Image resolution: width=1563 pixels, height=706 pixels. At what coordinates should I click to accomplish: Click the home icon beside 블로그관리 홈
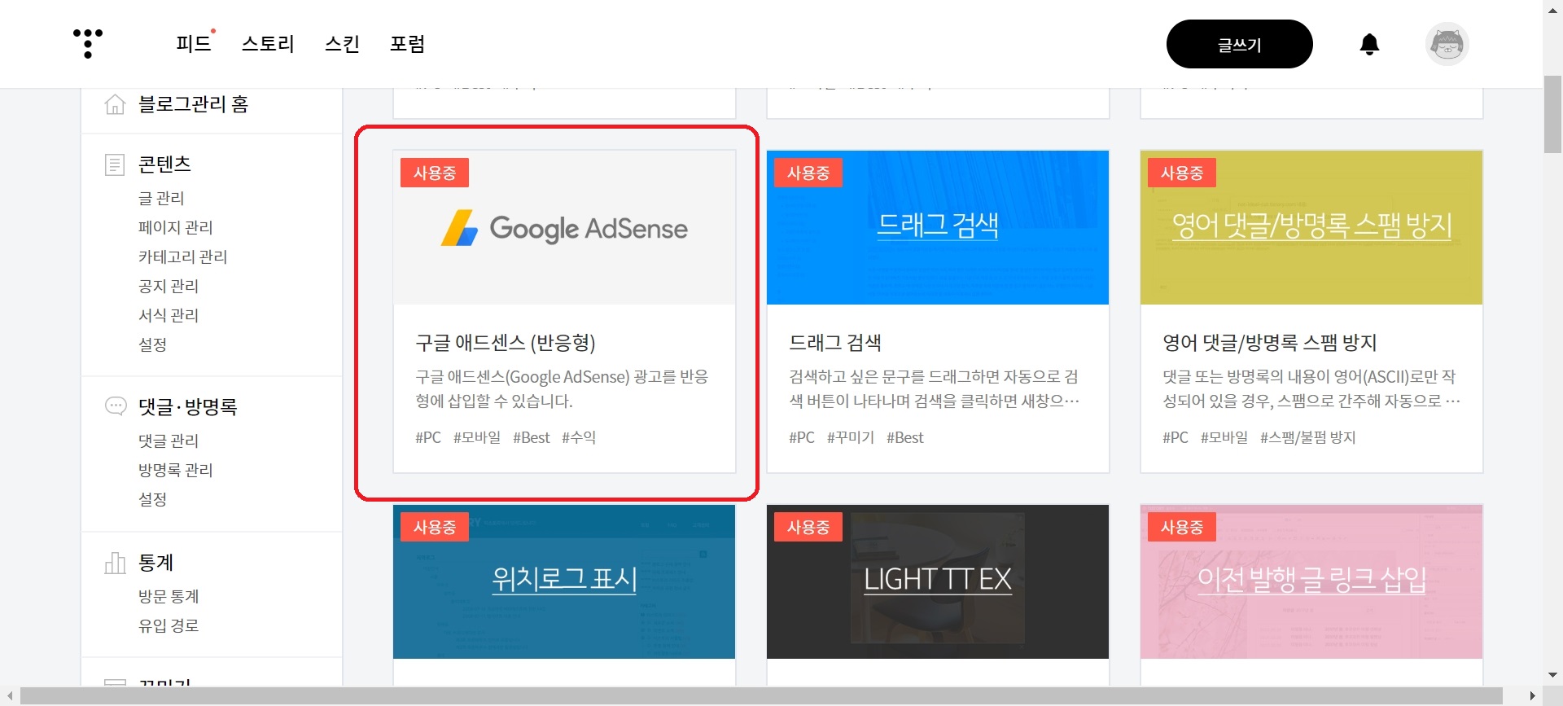115,104
